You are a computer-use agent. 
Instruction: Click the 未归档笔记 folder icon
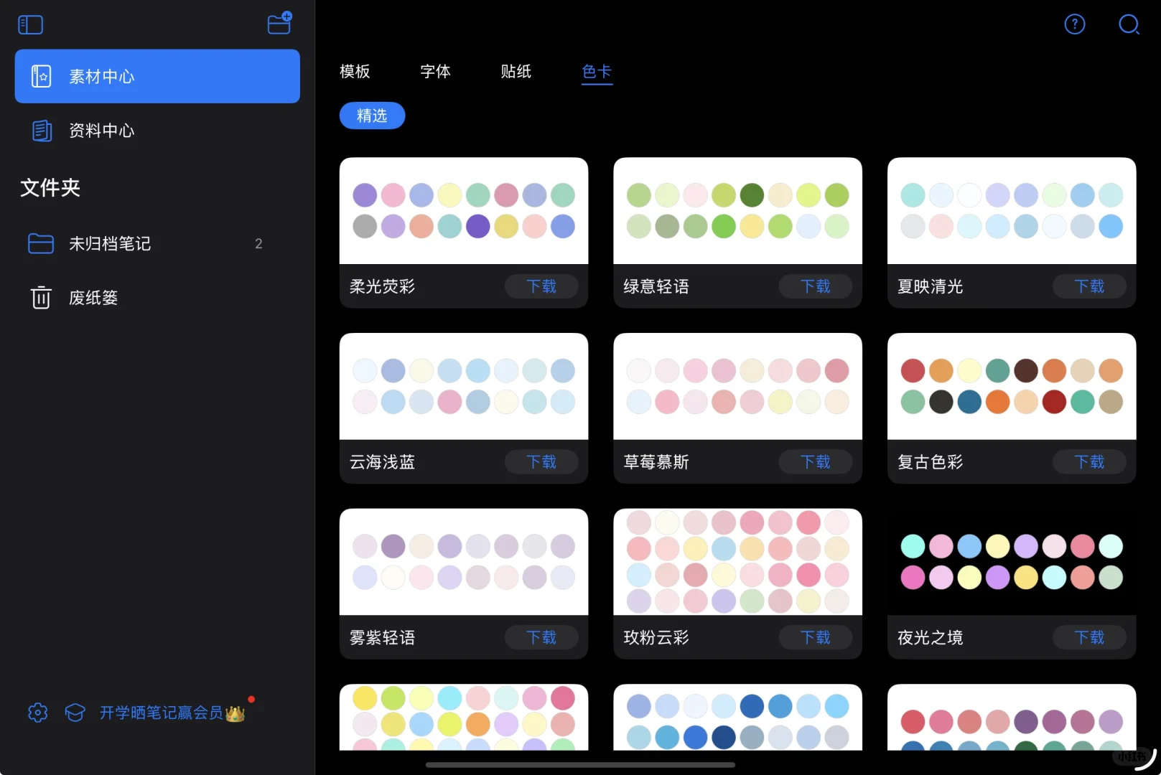[x=41, y=244]
